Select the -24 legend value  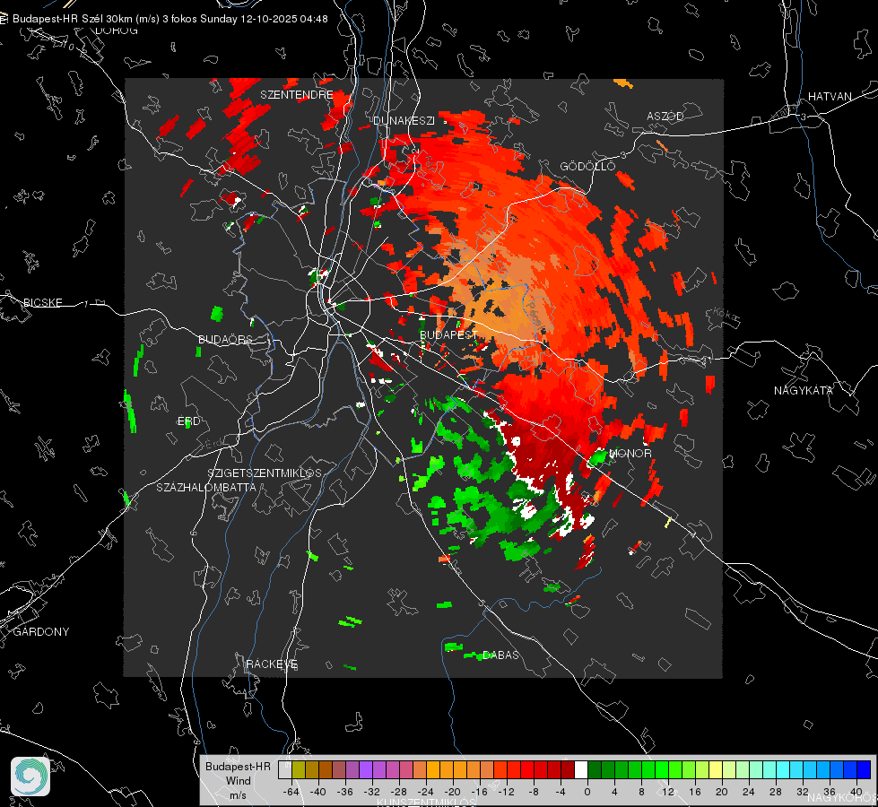pyautogui.click(x=426, y=792)
